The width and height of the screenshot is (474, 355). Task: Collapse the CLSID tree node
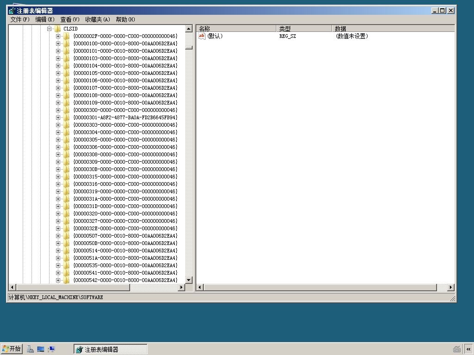(x=49, y=29)
